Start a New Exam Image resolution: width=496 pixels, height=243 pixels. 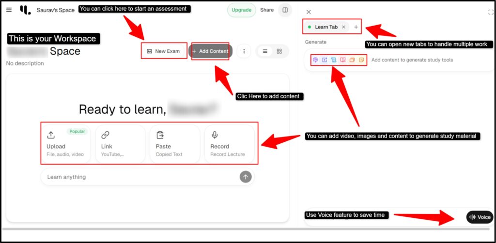[164, 51]
